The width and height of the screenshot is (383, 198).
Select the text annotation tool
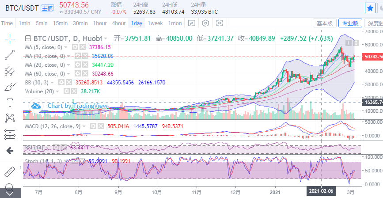10,103
